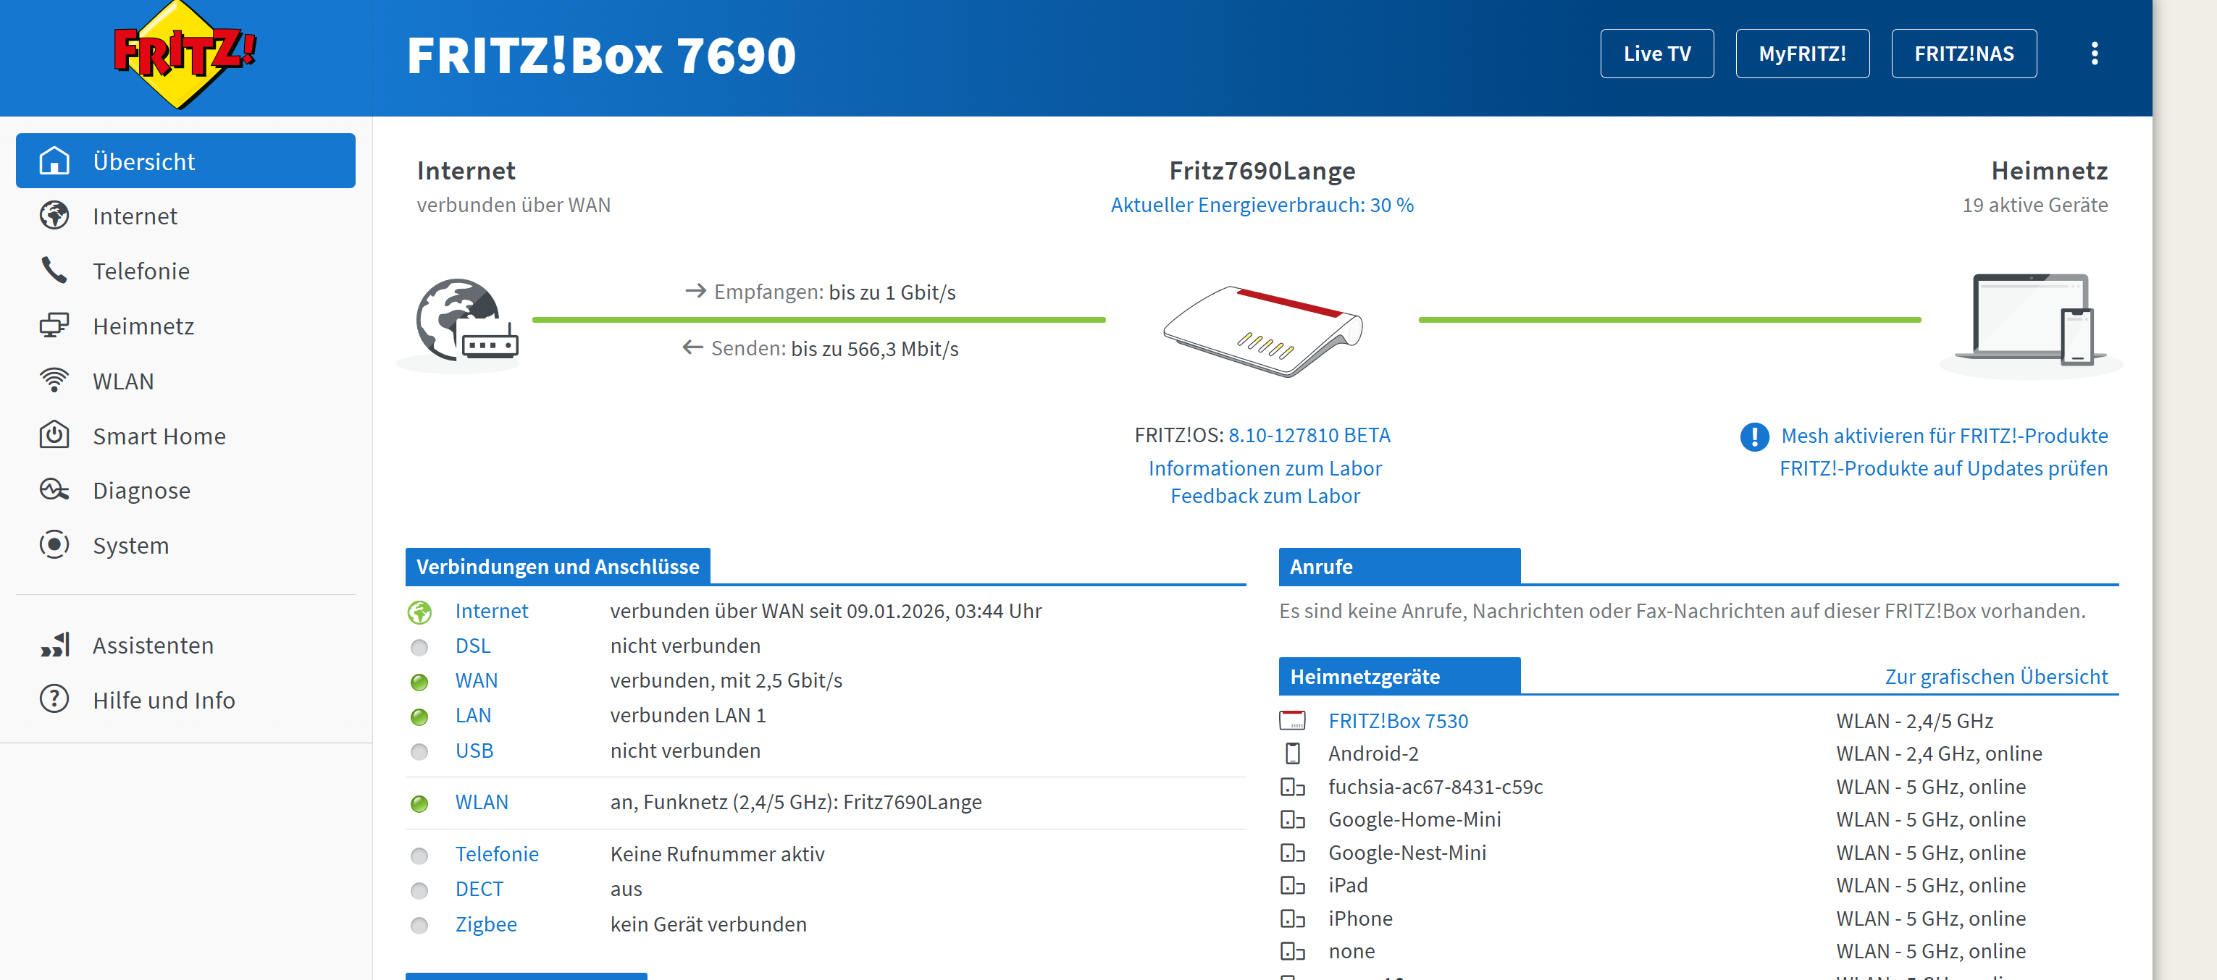
Task: Open Assistenten from the sidebar
Action: [x=154, y=646]
